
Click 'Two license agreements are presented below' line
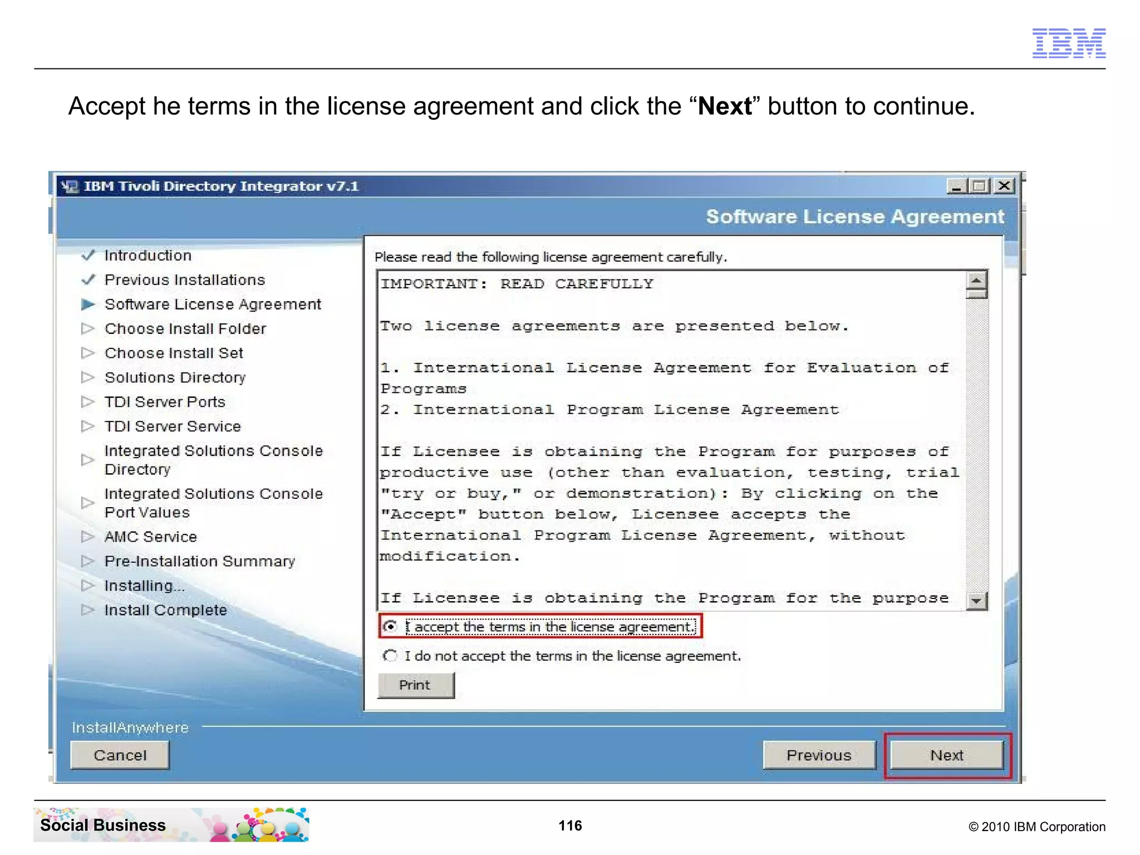click(x=615, y=326)
